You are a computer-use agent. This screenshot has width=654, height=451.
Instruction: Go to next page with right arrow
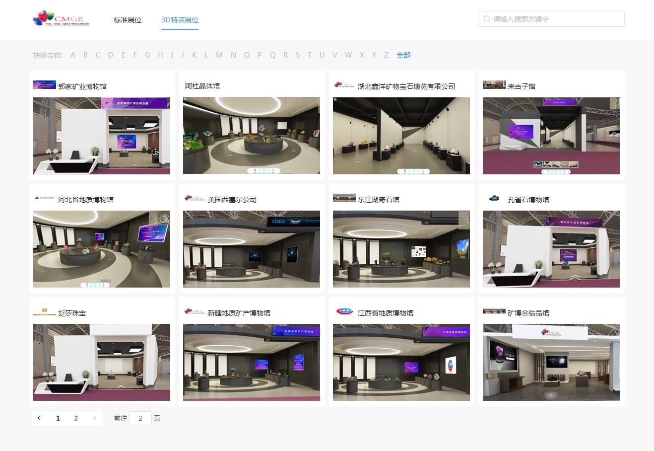pos(95,418)
